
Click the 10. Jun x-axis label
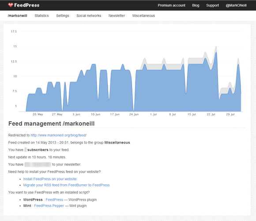point(95,114)
